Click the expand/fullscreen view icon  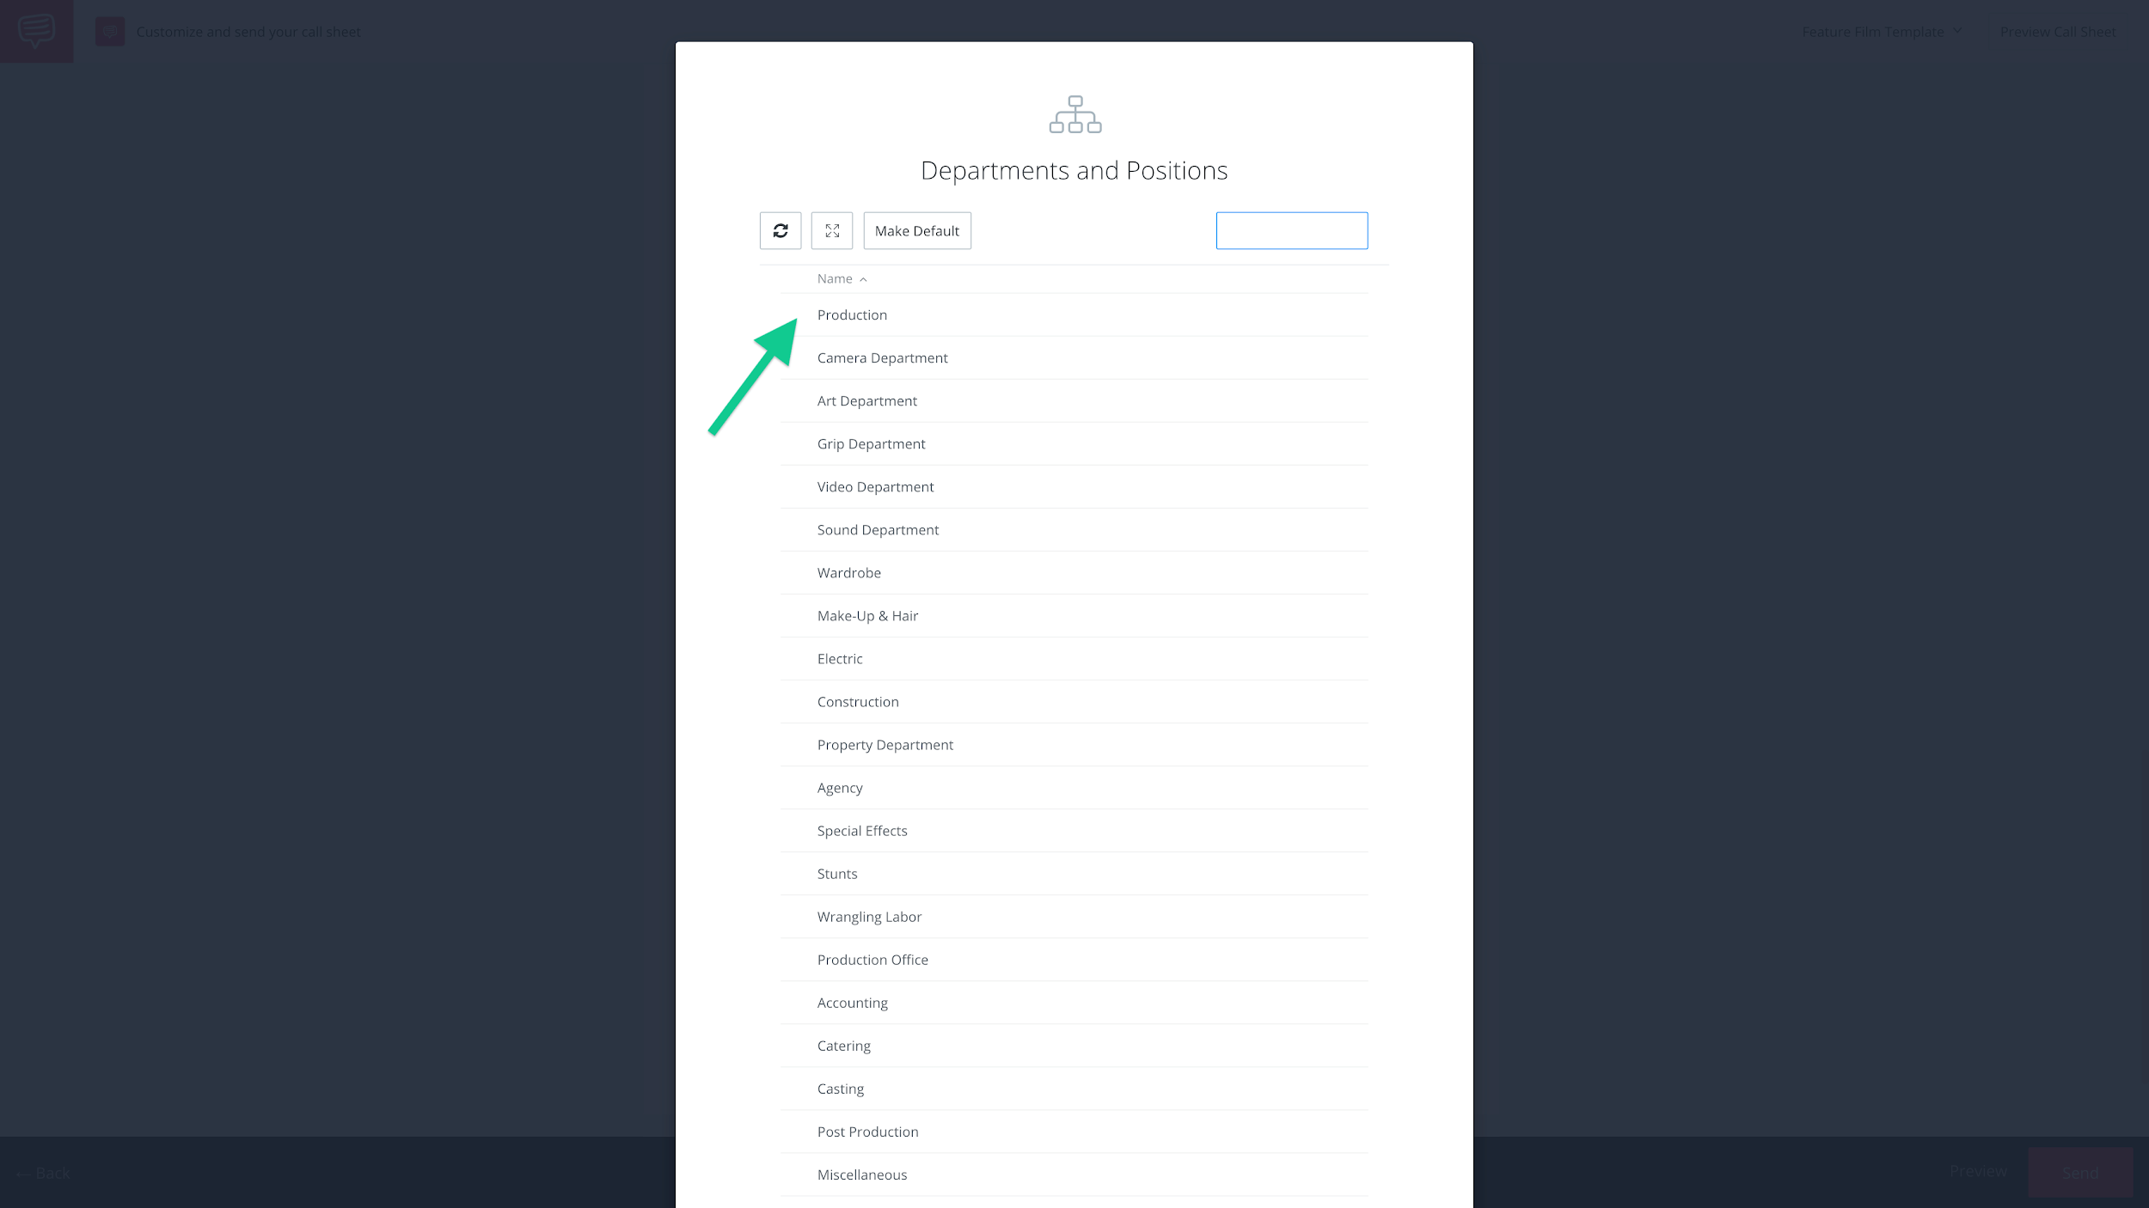831,230
